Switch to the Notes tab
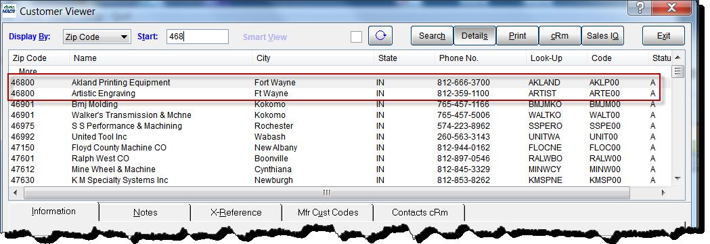Image resolution: width=710 pixels, height=244 pixels. pyautogui.click(x=146, y=212)
